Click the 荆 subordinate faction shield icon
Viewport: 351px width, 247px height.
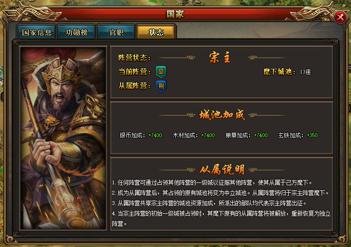point(161,86)
